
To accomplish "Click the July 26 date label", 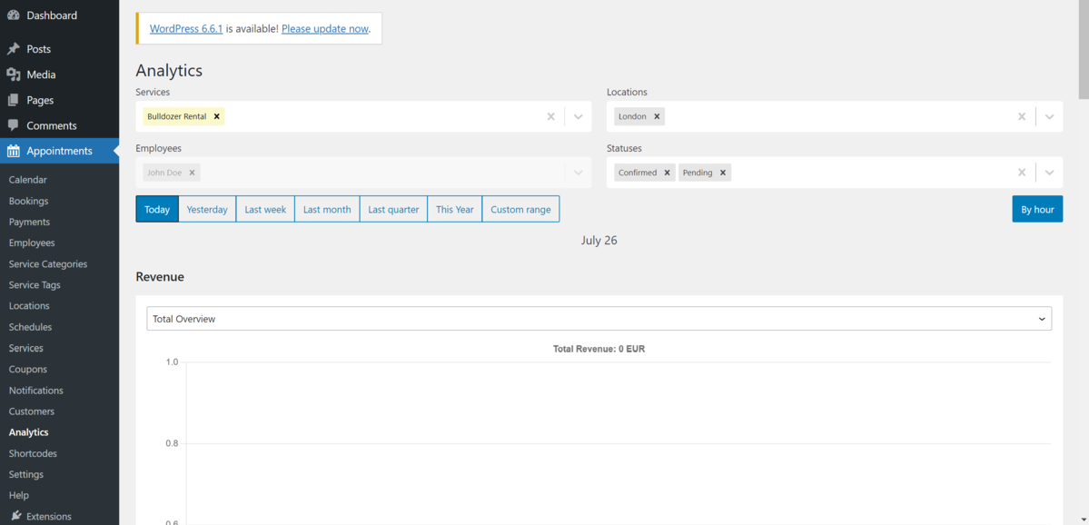I will [x=599, y=241].
